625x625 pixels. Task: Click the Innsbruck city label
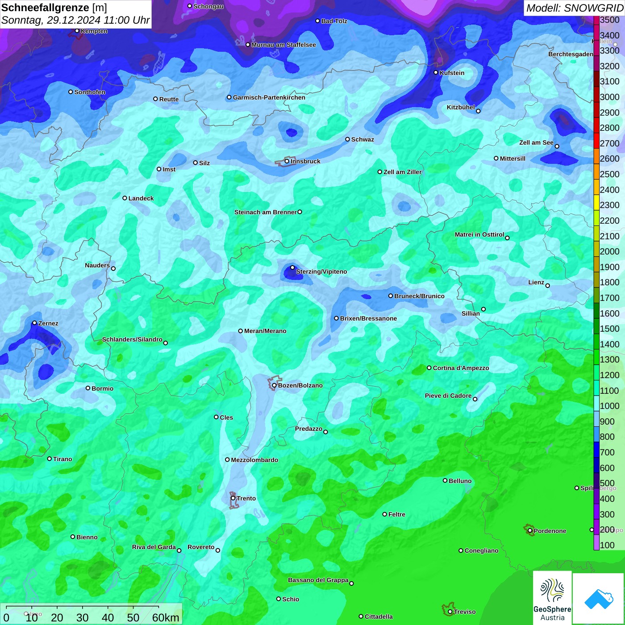tap(305, 161)
